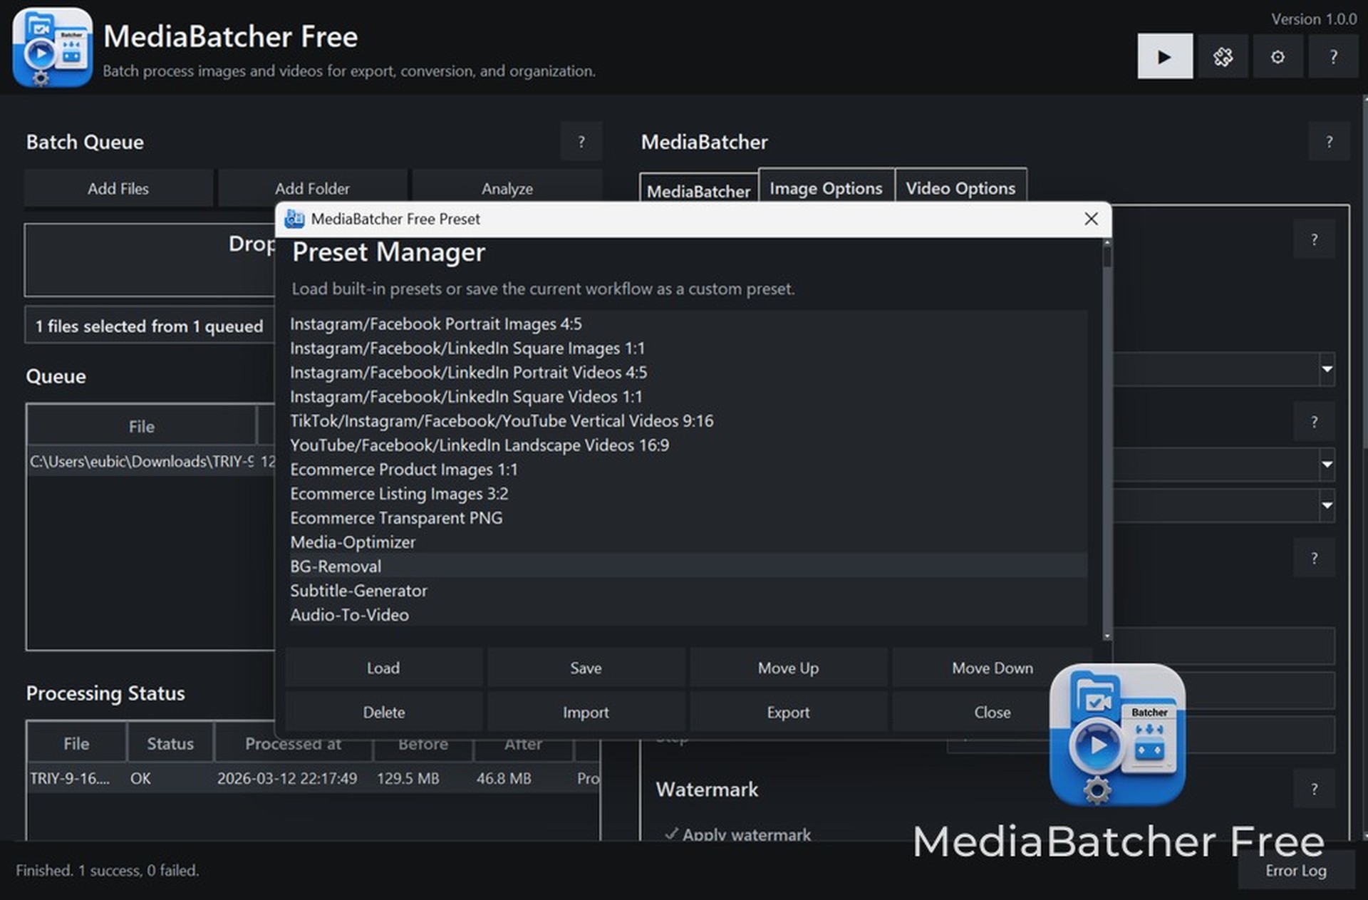Switch to the Image Options tab
Viewport: 1368px width, 900px height.
pyautogui.click(x=826, y=188)
